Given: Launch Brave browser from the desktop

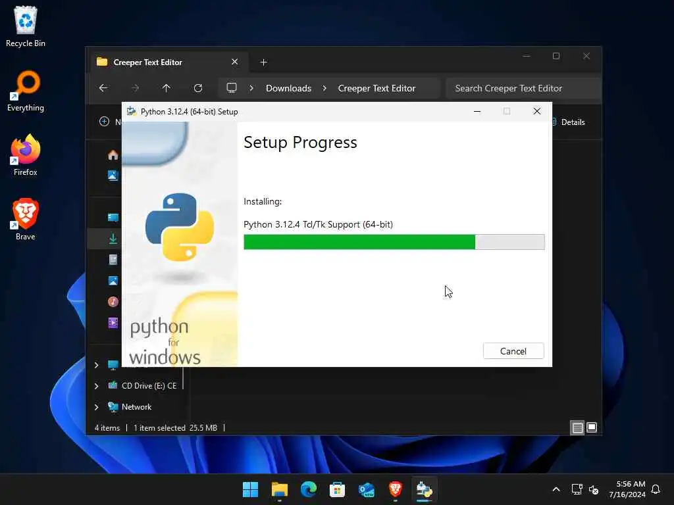Looking at the screenshot, I should [26, 220].
